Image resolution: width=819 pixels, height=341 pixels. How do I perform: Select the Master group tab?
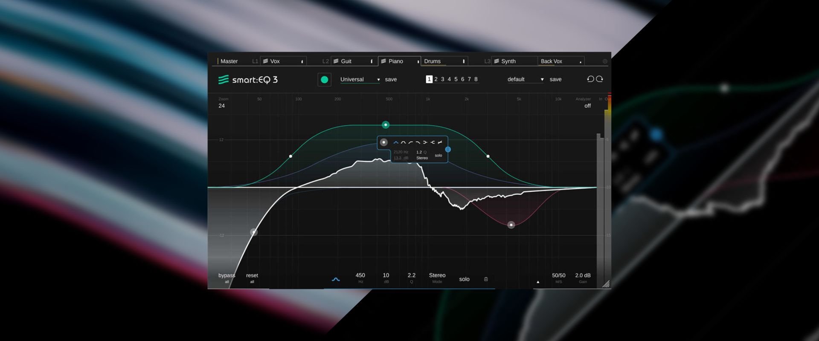tap(228, 61)
